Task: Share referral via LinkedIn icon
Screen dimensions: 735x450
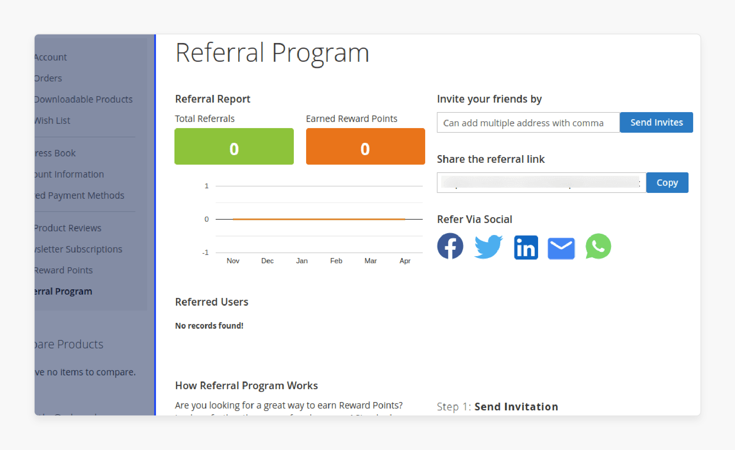Action: coord(526,247)
